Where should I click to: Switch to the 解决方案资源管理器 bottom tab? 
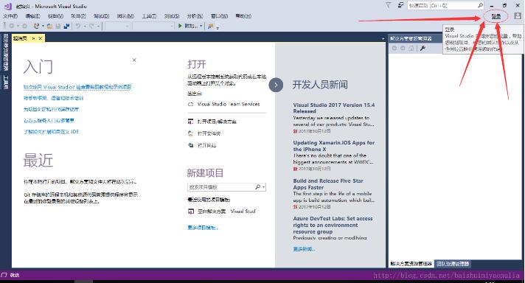pos(411,264)
